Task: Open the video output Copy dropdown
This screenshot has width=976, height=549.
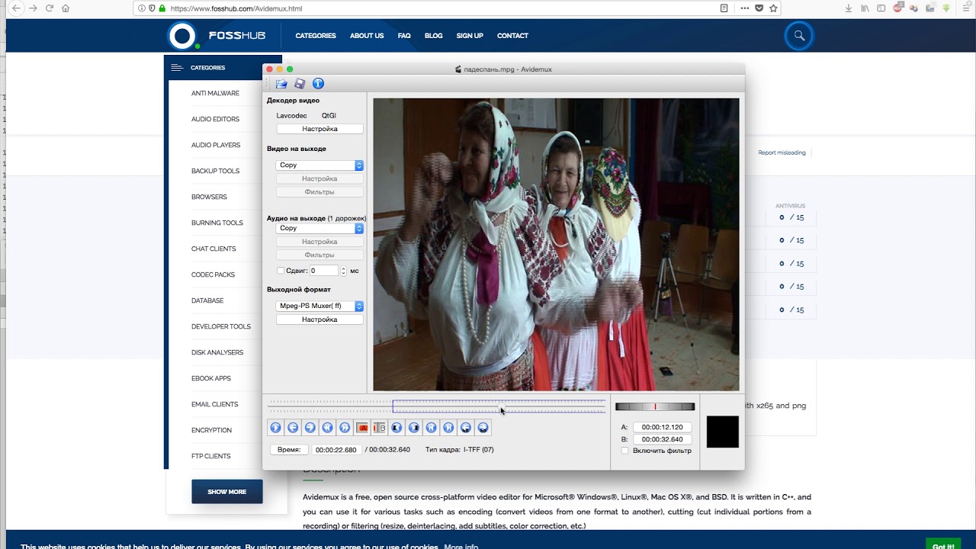Action: [319, 165]
